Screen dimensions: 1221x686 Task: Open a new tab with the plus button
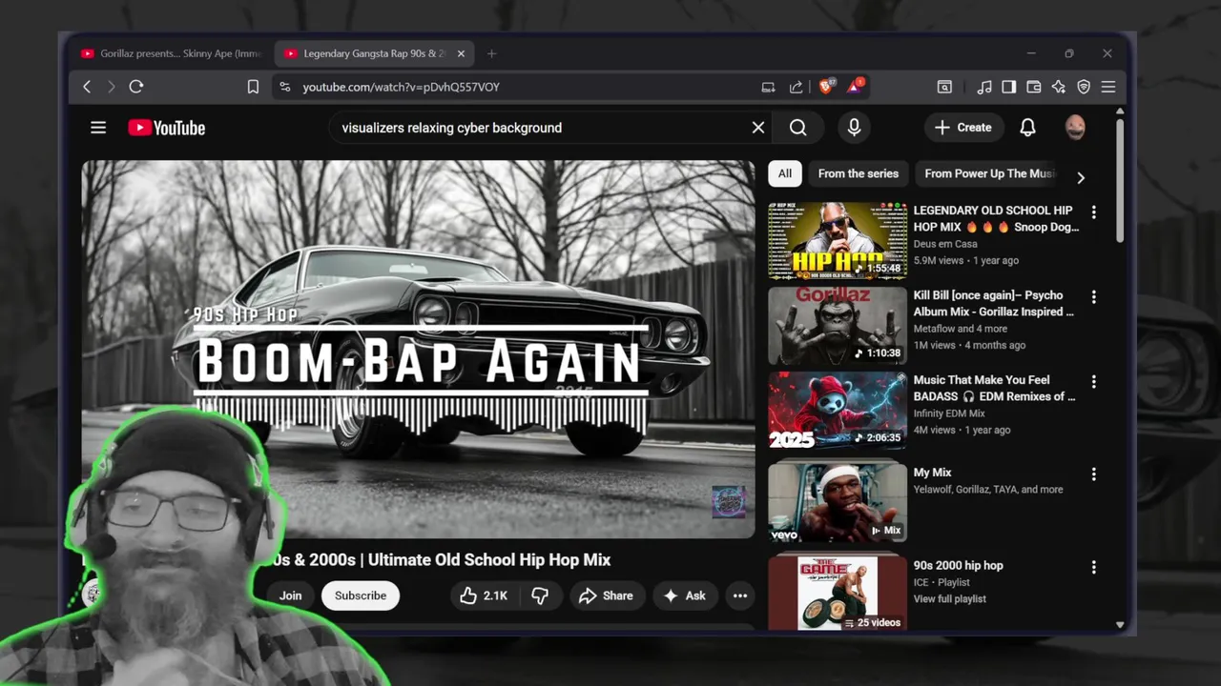(491, 54)
